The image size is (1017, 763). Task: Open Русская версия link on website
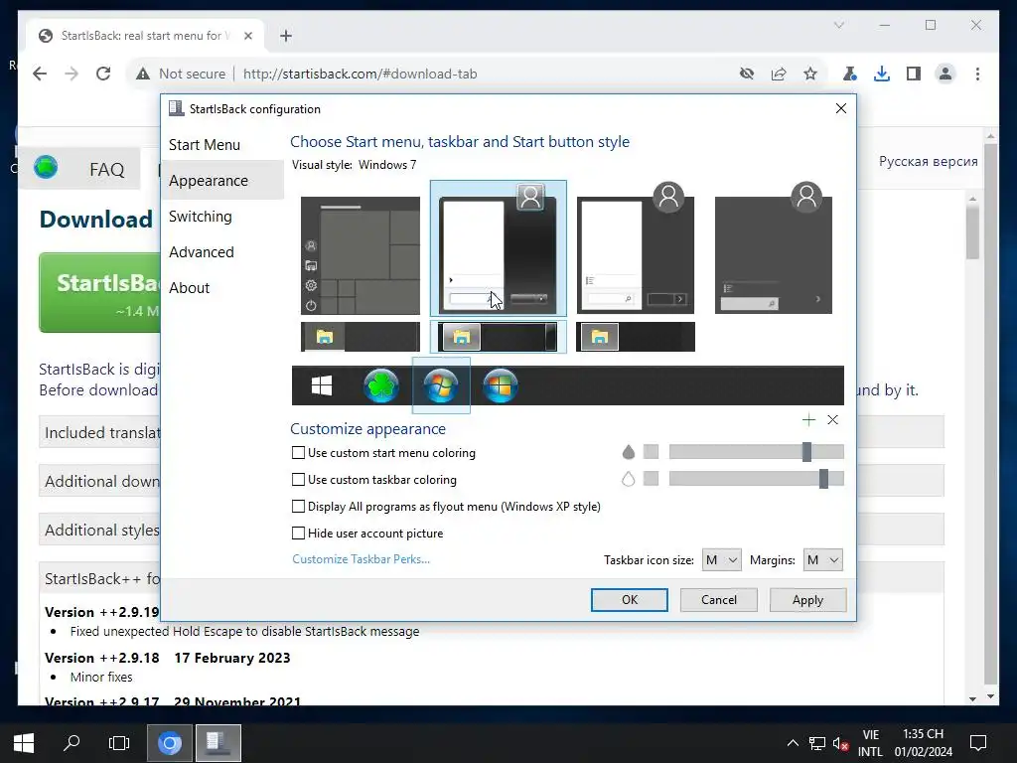click(929, 162)
